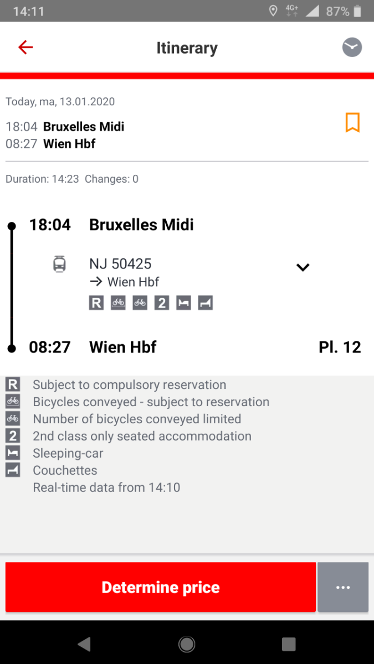Tap the red back arrow
The height and width of the screenshot is (664, 374).
tap(25, 48)
